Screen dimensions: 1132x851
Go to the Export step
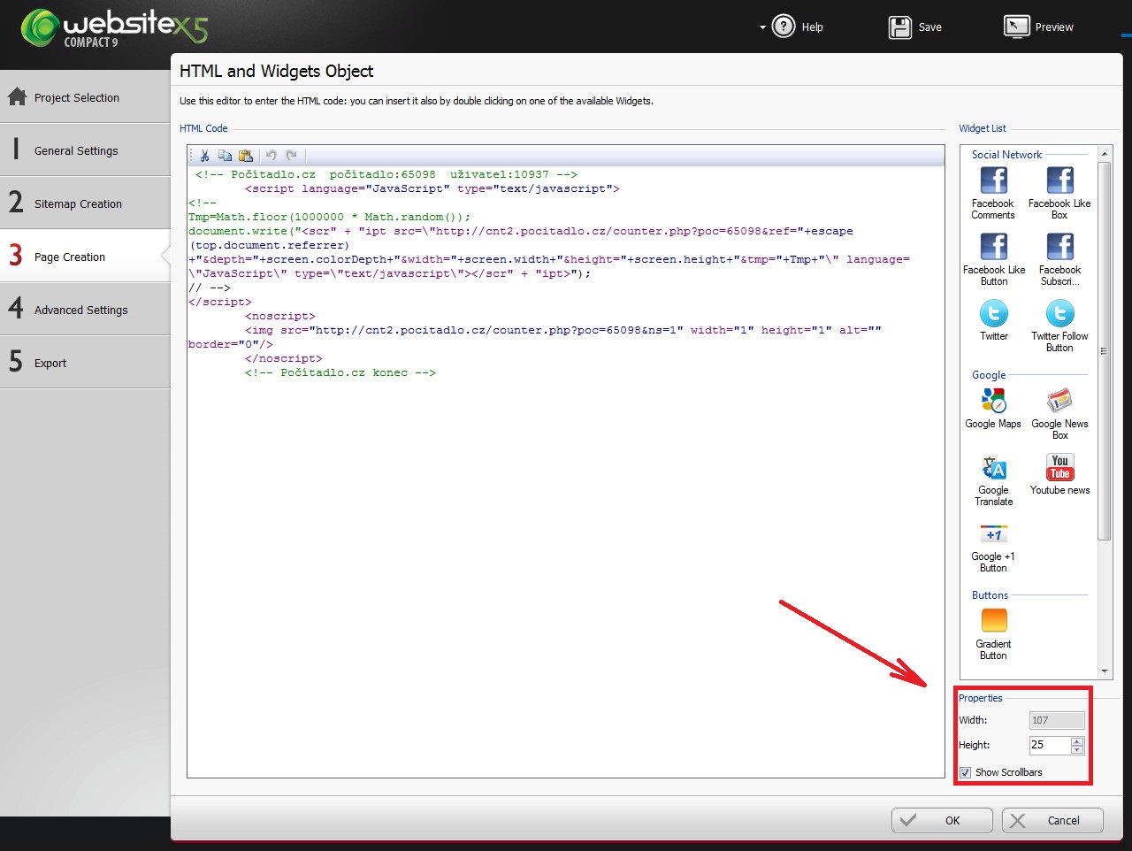85,363
